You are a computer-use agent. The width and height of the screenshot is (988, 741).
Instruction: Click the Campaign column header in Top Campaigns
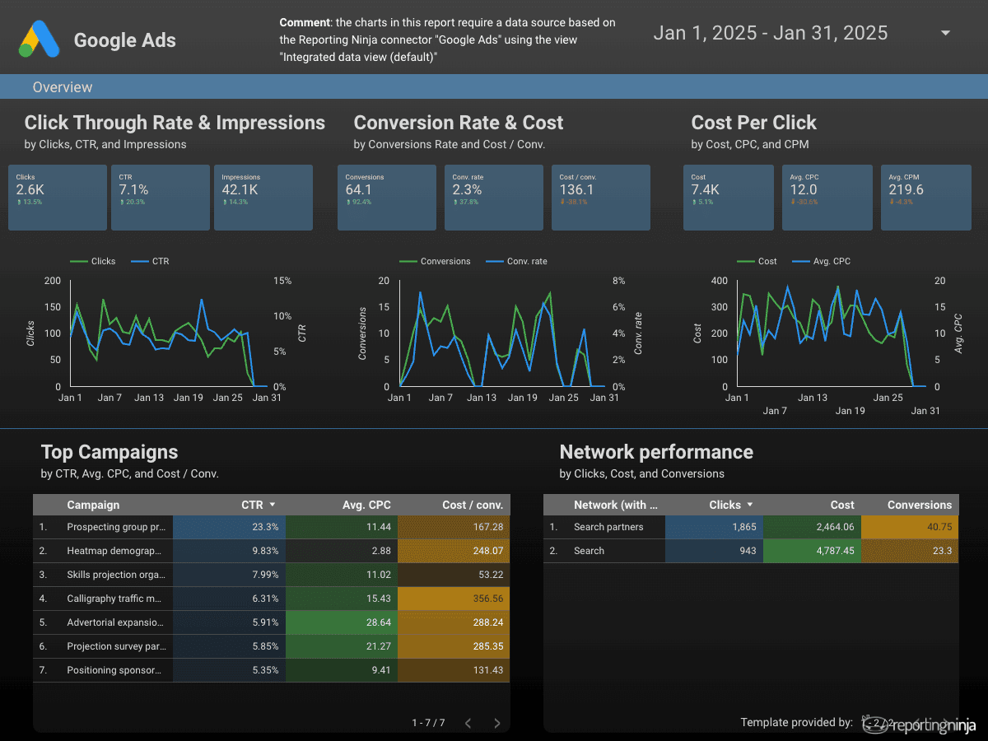(x=93, y=505)
